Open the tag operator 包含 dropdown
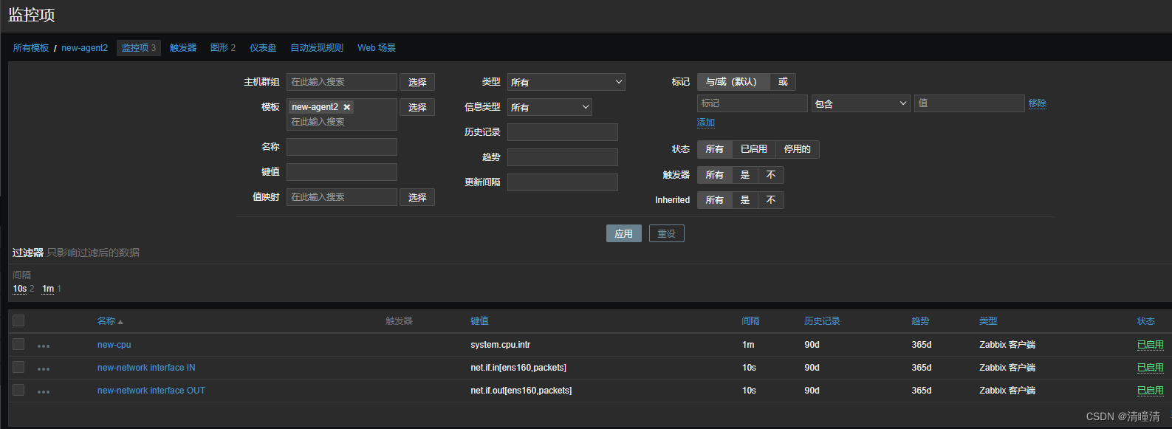The width and height of the screenshot is (1172, 429). tap(860, 103)
